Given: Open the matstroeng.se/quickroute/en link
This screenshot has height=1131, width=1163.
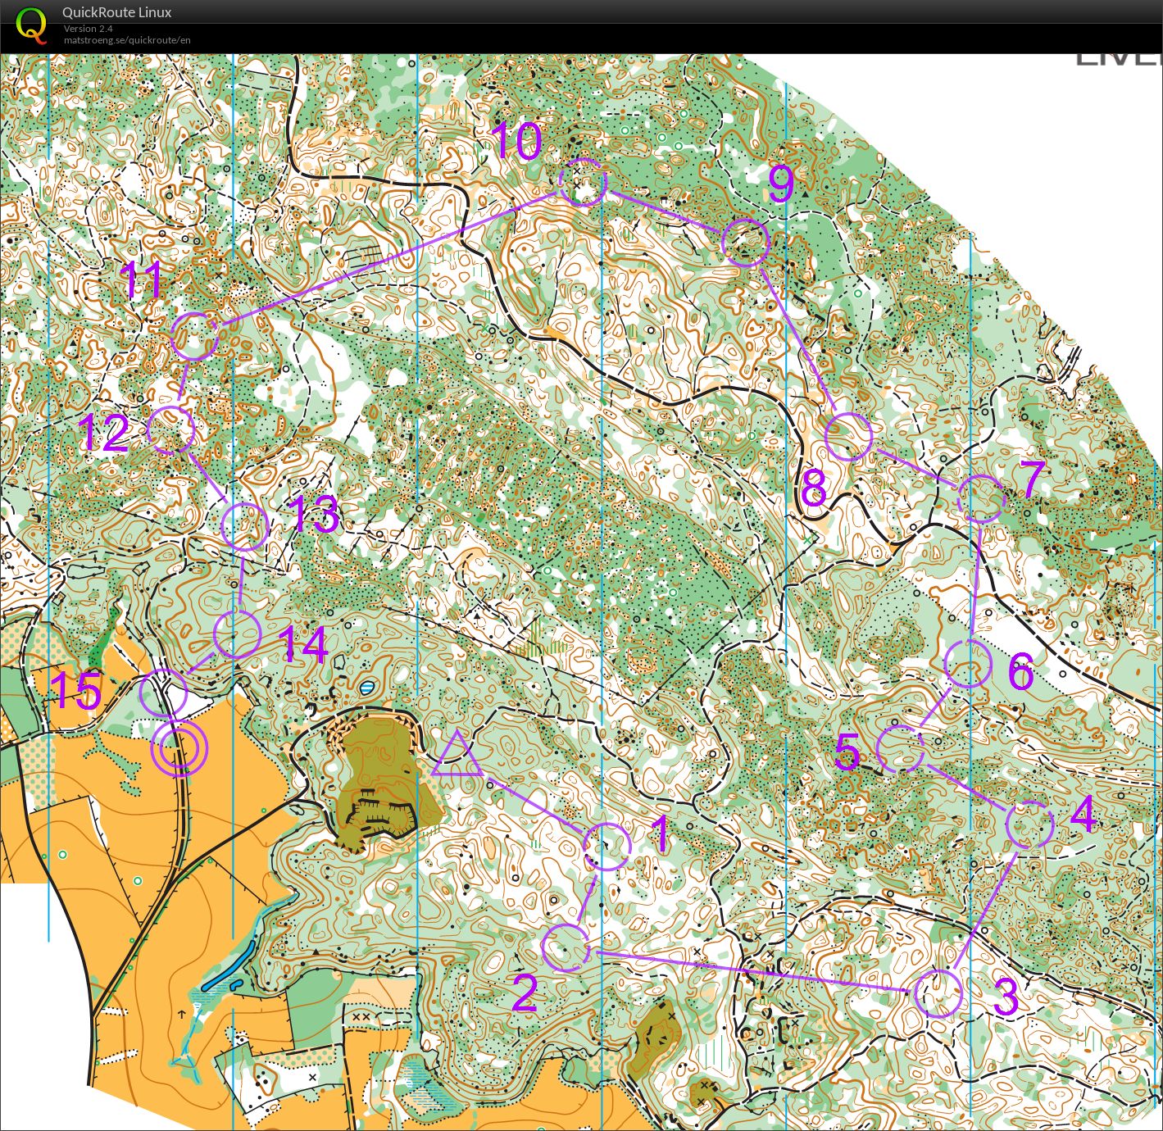Looking at the screenshot, I should (x=127, y=39).
